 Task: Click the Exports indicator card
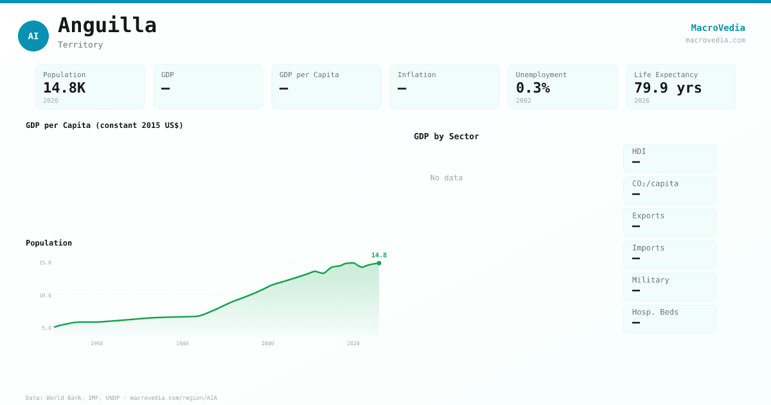pos(669,222)
